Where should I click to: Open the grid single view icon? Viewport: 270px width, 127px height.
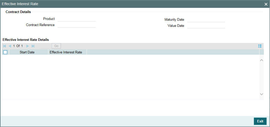pyautogui.click(x=260, y=46)
